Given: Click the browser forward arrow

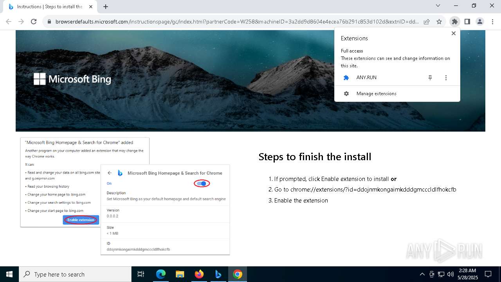Looking at the screenshot, I should coord(21,22).
